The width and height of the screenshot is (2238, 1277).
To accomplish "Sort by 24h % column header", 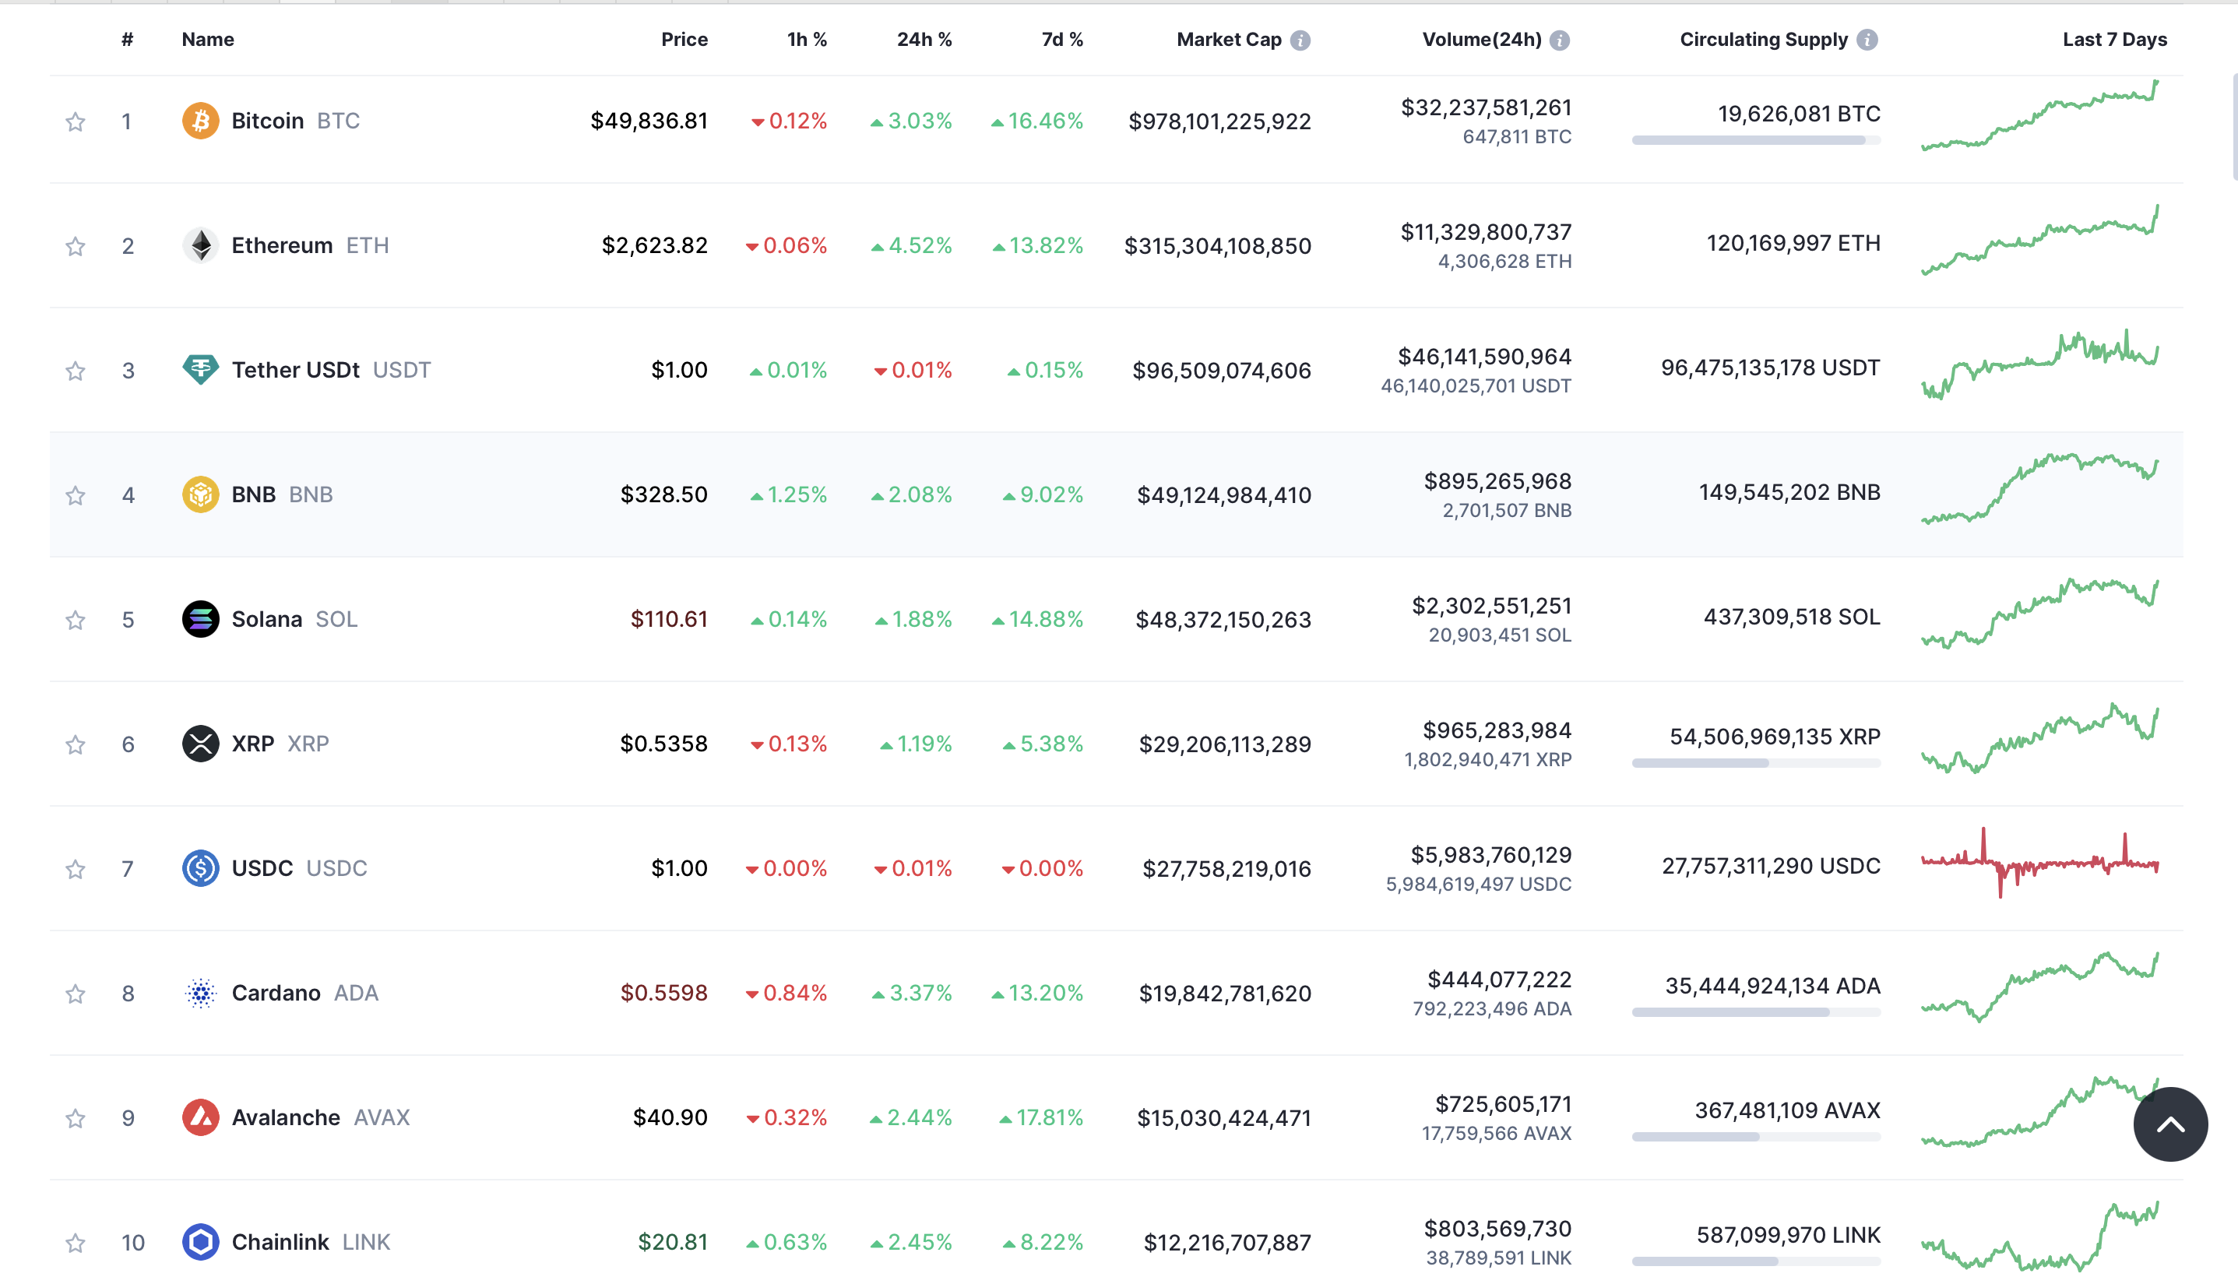I will [924, 40].
